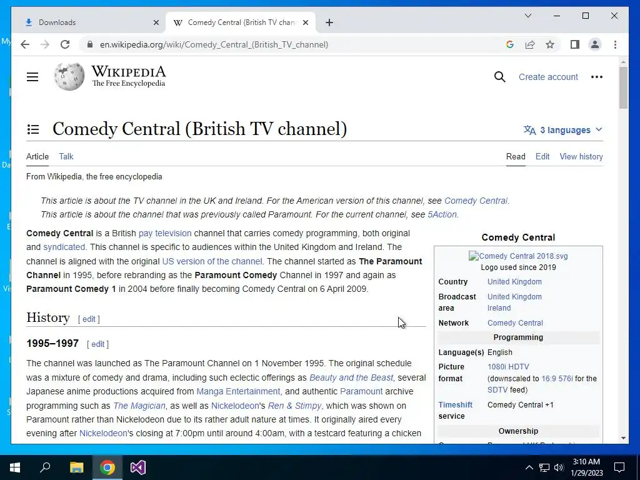This screenshot has height=480, width=640.
Task: Open the 5Action link
Action: point(442,214)
